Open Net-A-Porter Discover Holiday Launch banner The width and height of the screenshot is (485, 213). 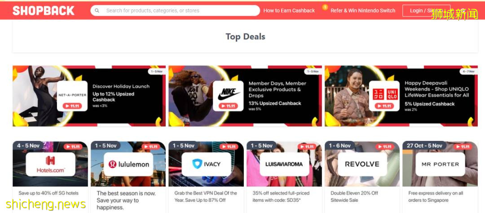pos(89,96)
